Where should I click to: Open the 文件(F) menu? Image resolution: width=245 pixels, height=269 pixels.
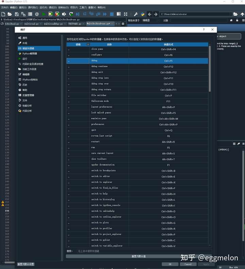tap(5, 8)
